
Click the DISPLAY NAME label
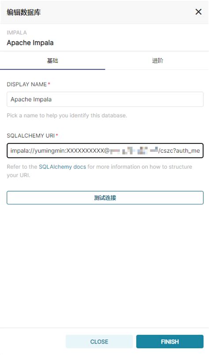[27, 84]
